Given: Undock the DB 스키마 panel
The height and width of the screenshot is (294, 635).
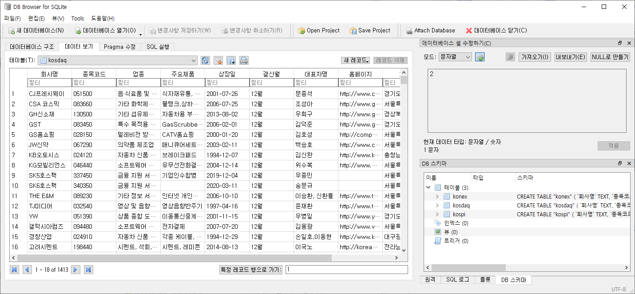Looking at the screenshot, I should [x=620, y=163].
